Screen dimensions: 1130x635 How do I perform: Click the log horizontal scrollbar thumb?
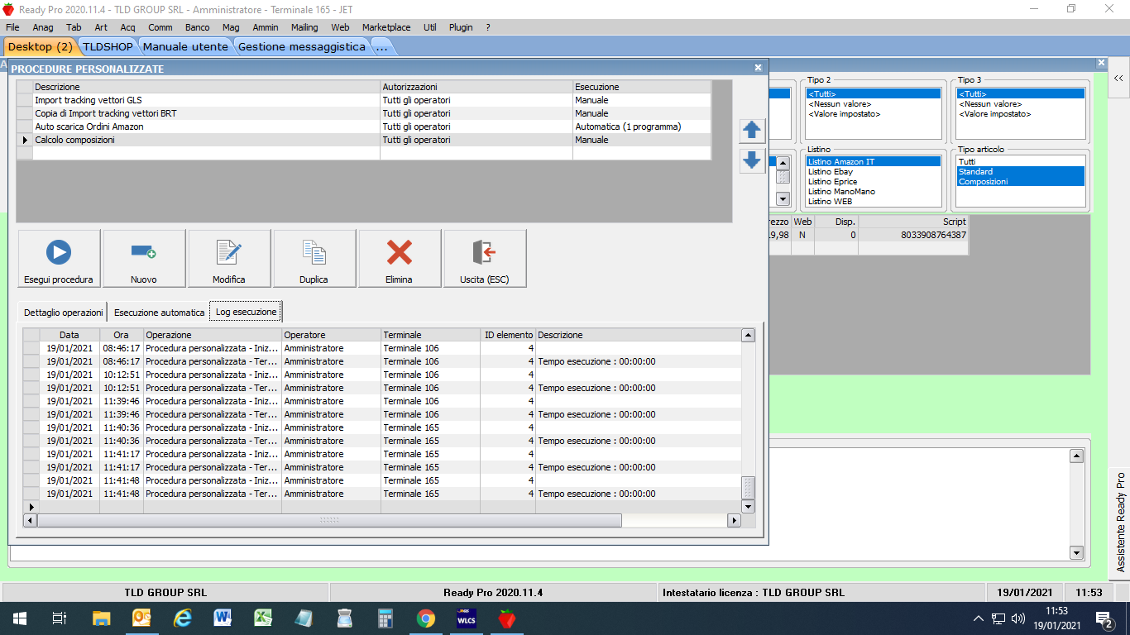pos(329,520)
